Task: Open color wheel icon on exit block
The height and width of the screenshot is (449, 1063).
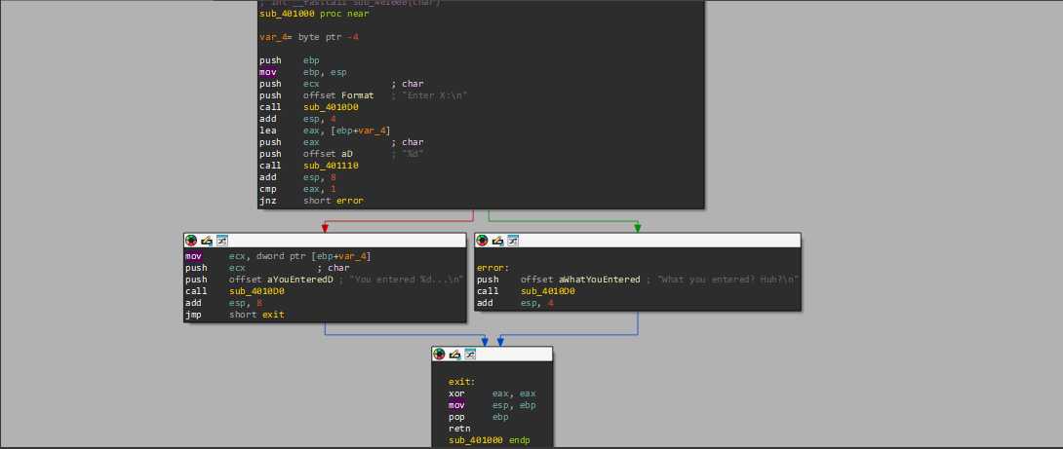Action: click(x=440, y=355)
